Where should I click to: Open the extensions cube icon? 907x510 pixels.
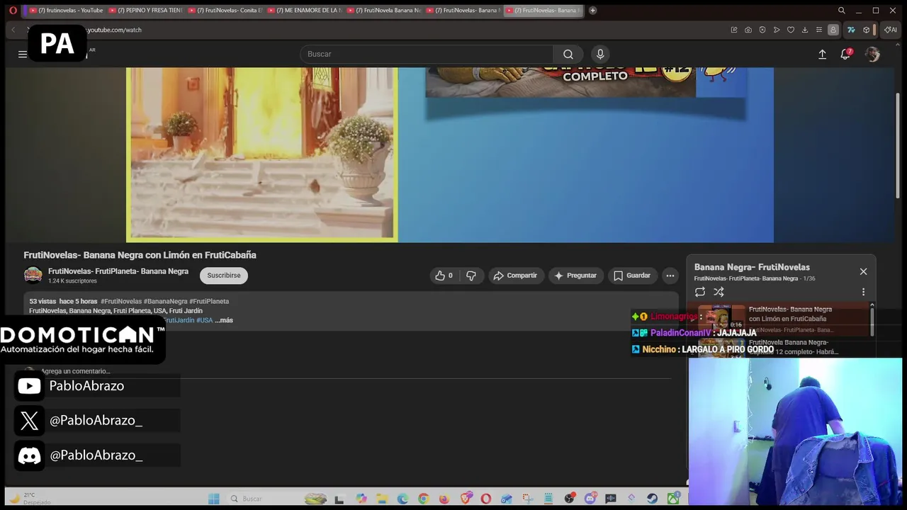tap(866, 30)
